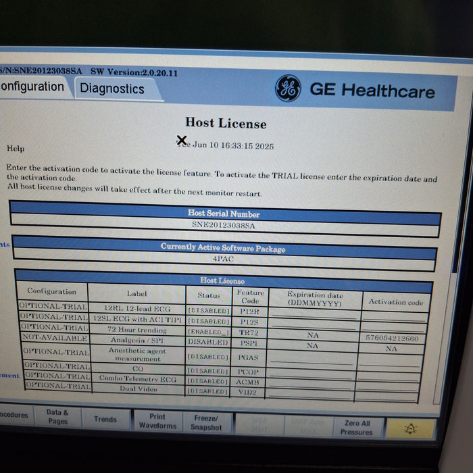Click the label 'Combo Telemetry ECG'
Screen dimensions: 473x473
138,379
